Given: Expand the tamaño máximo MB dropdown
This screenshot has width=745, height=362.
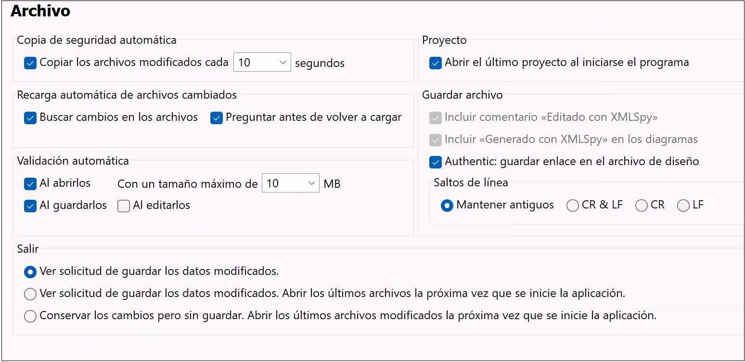Looking at the screenshot, I should (311, 183).
